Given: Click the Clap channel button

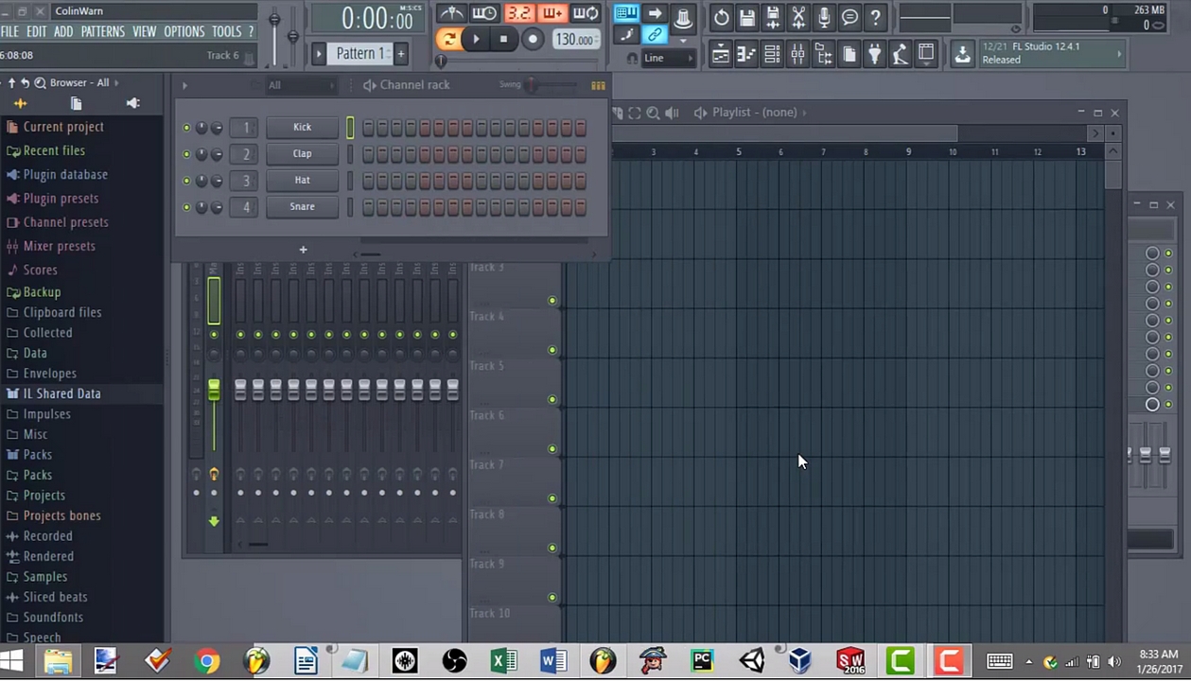Looking at the screenshot, I should tap(302, 154).
